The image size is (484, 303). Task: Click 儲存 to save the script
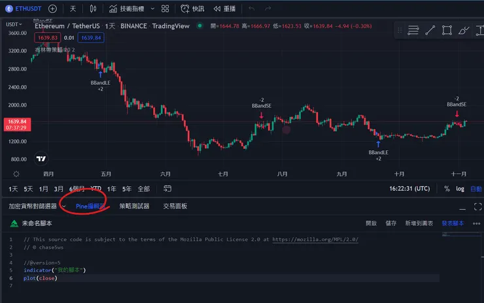(390, 223)
